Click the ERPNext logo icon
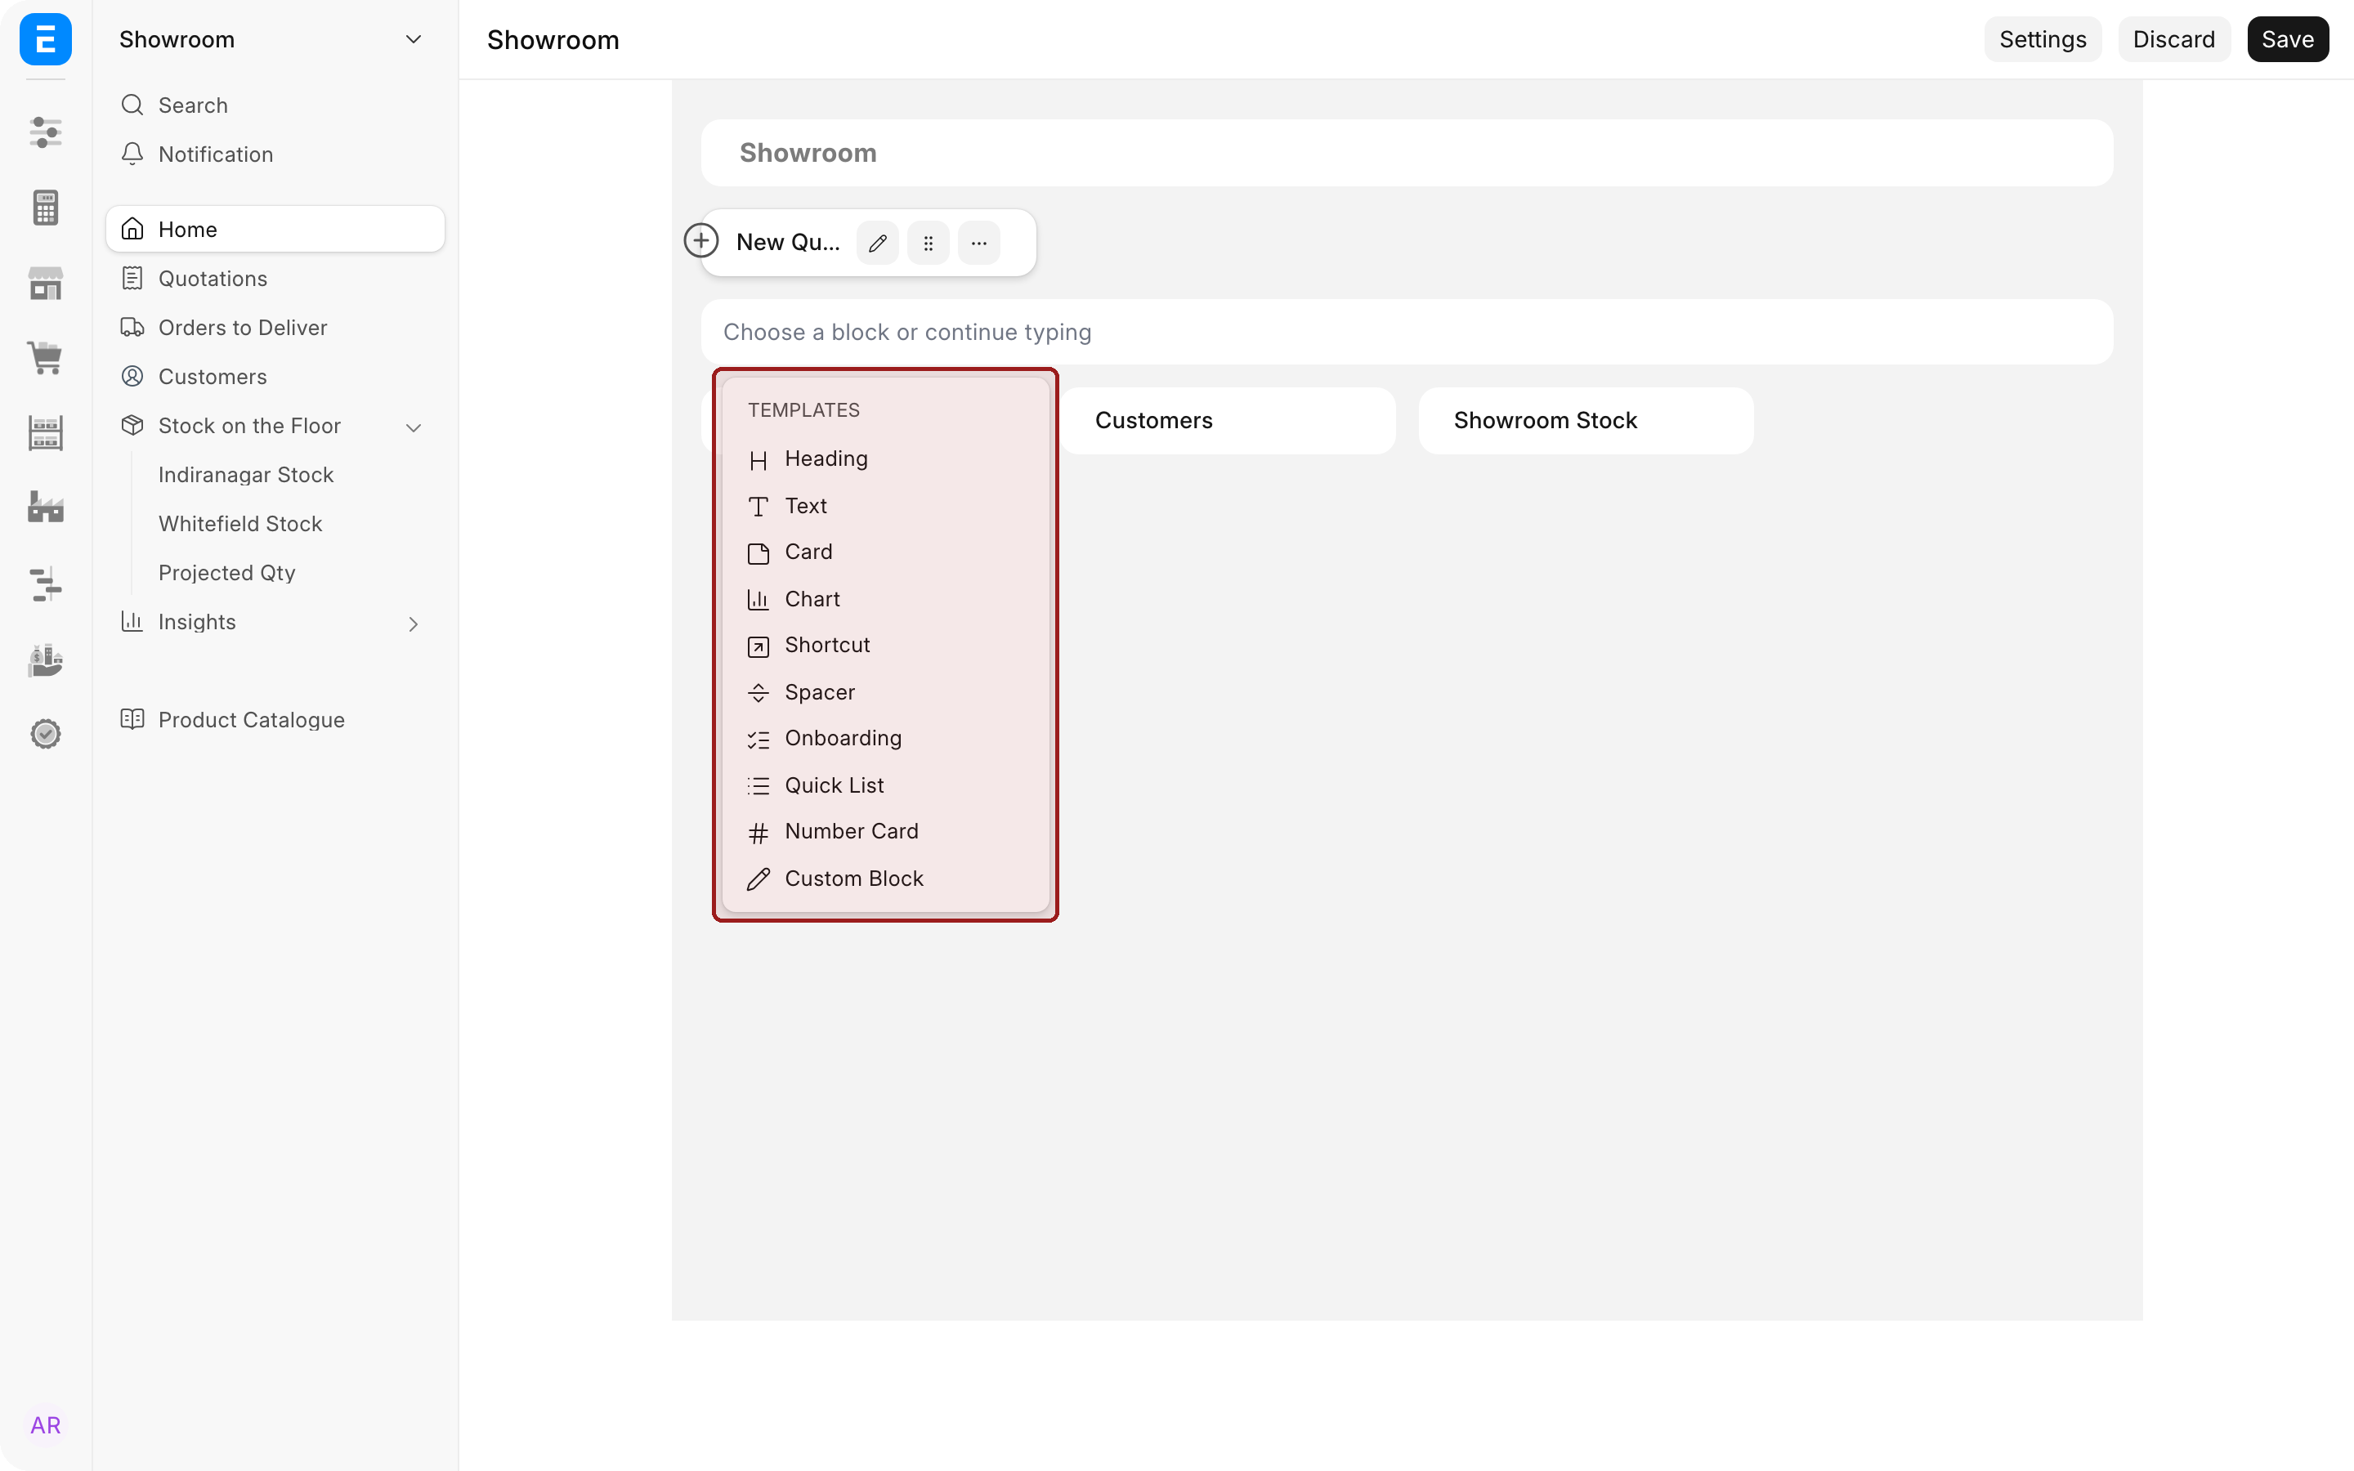 [x=46, y=39]
